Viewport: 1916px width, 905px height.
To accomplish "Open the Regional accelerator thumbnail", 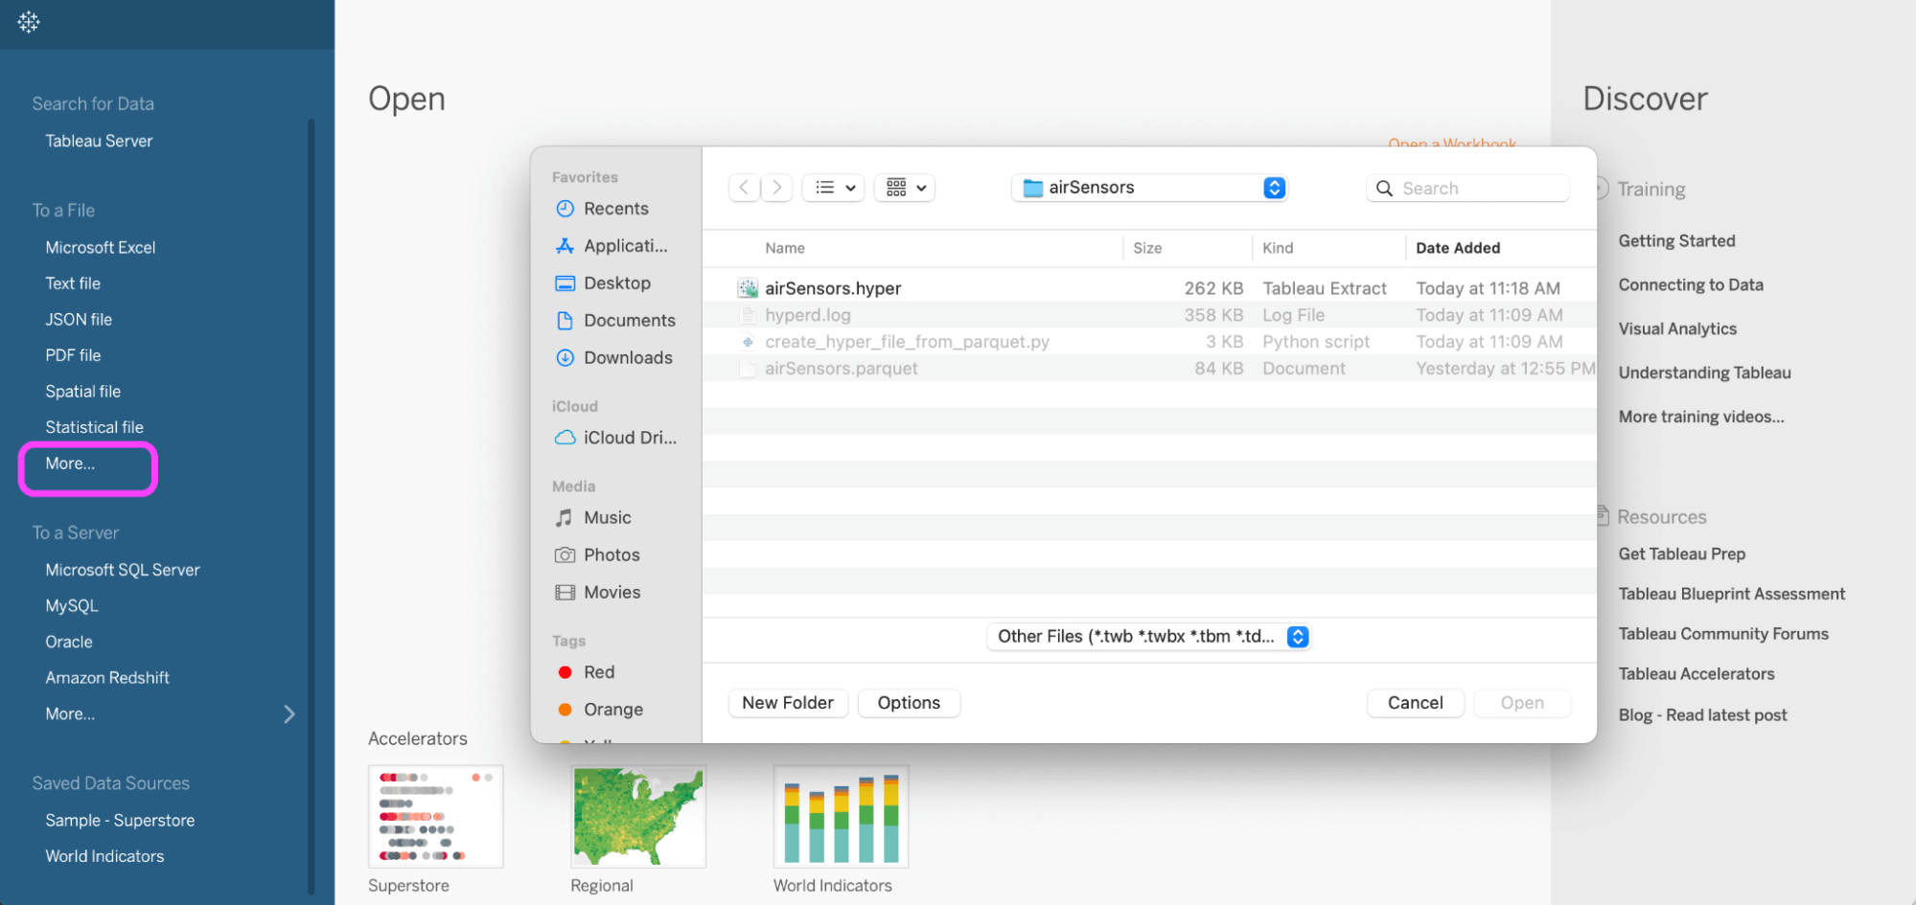I will [x=638, y=817].
